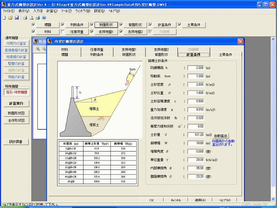Uncheck the 支持地盤1 checkbox
This screenshot has width=277, height=208.
91,32
